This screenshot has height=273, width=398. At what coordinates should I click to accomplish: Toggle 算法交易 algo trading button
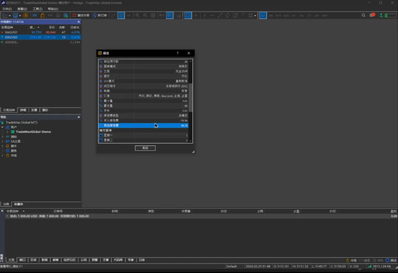coord(81,15)
